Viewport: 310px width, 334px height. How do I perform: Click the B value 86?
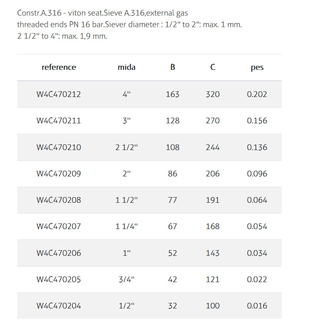click(x=173, y=174)
